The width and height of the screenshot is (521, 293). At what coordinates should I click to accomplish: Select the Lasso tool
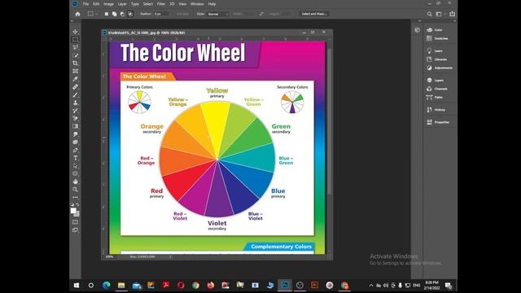tap(76, 47)
